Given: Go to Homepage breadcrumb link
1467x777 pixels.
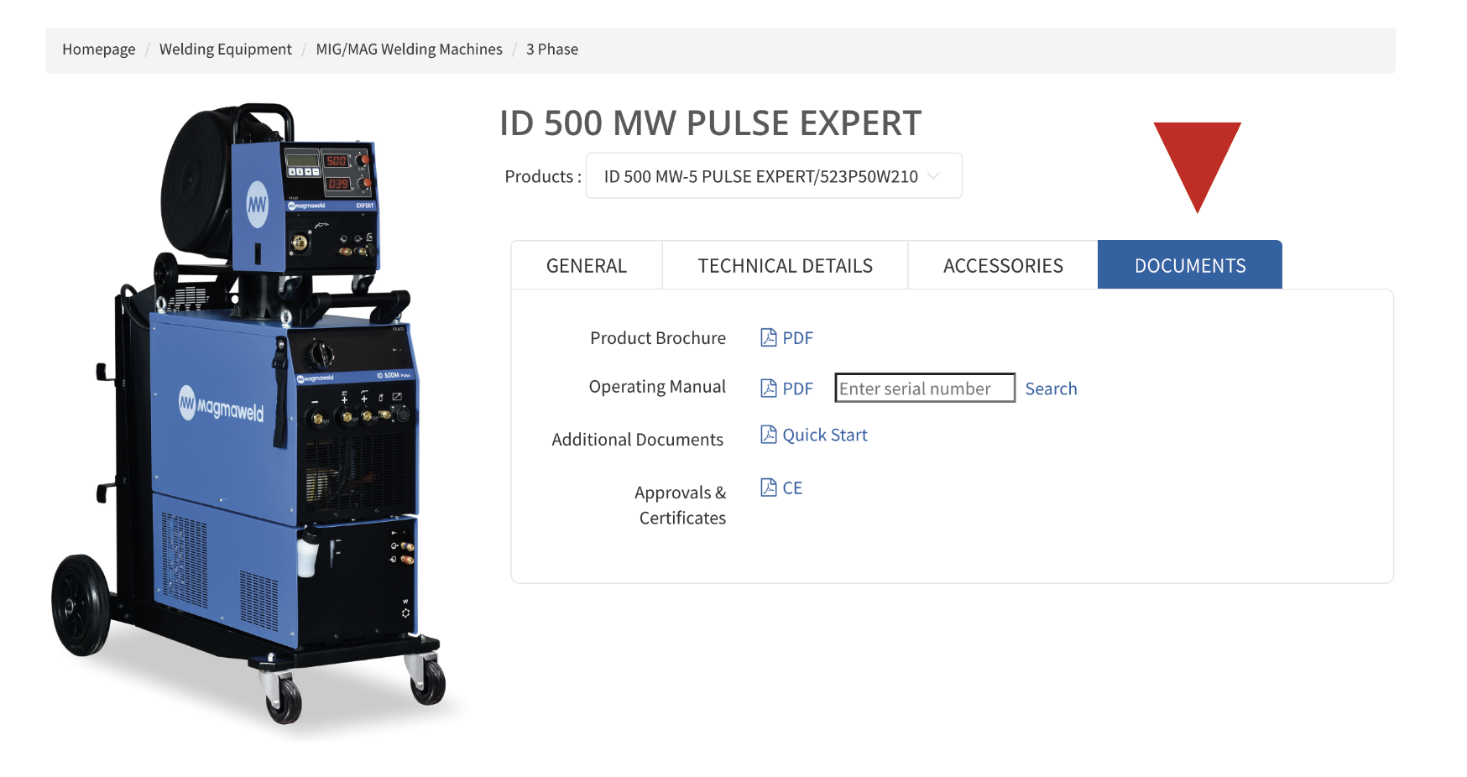Looking at the screenshot, I should pyautogui.click(x=98, y=50).
